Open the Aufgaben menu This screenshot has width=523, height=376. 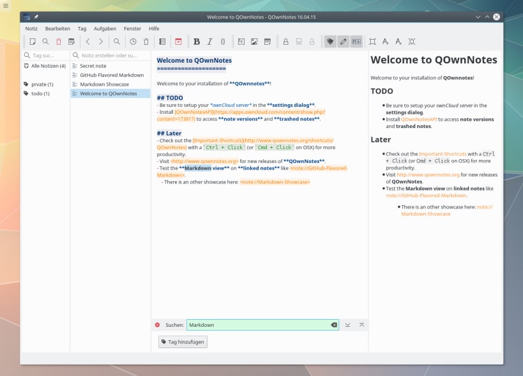tap(105, 29)
